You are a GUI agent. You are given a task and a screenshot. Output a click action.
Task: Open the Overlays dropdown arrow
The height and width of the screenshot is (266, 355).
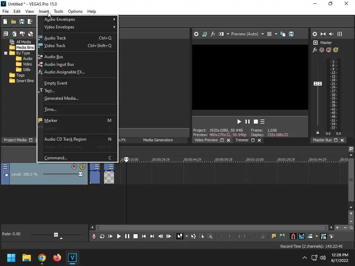tap(276, 34)
